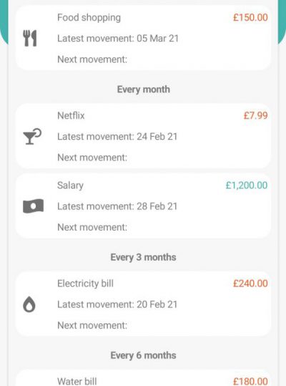Viewport: 286px width, 386px height.
Task: Tap Latest movement 24 Feb 21 text
Action: click(117, 137)
